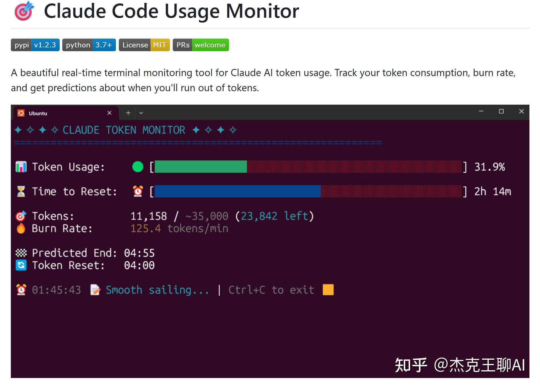Viewport: 540px width, 388px height.
Task: Click the green Token Usage progress bar
Action: coord(200,167)
